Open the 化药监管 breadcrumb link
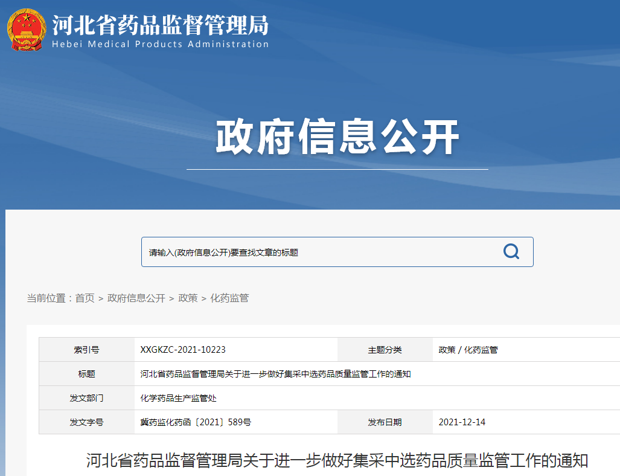Viewport: 620px width, 476px height. [230, 298]
